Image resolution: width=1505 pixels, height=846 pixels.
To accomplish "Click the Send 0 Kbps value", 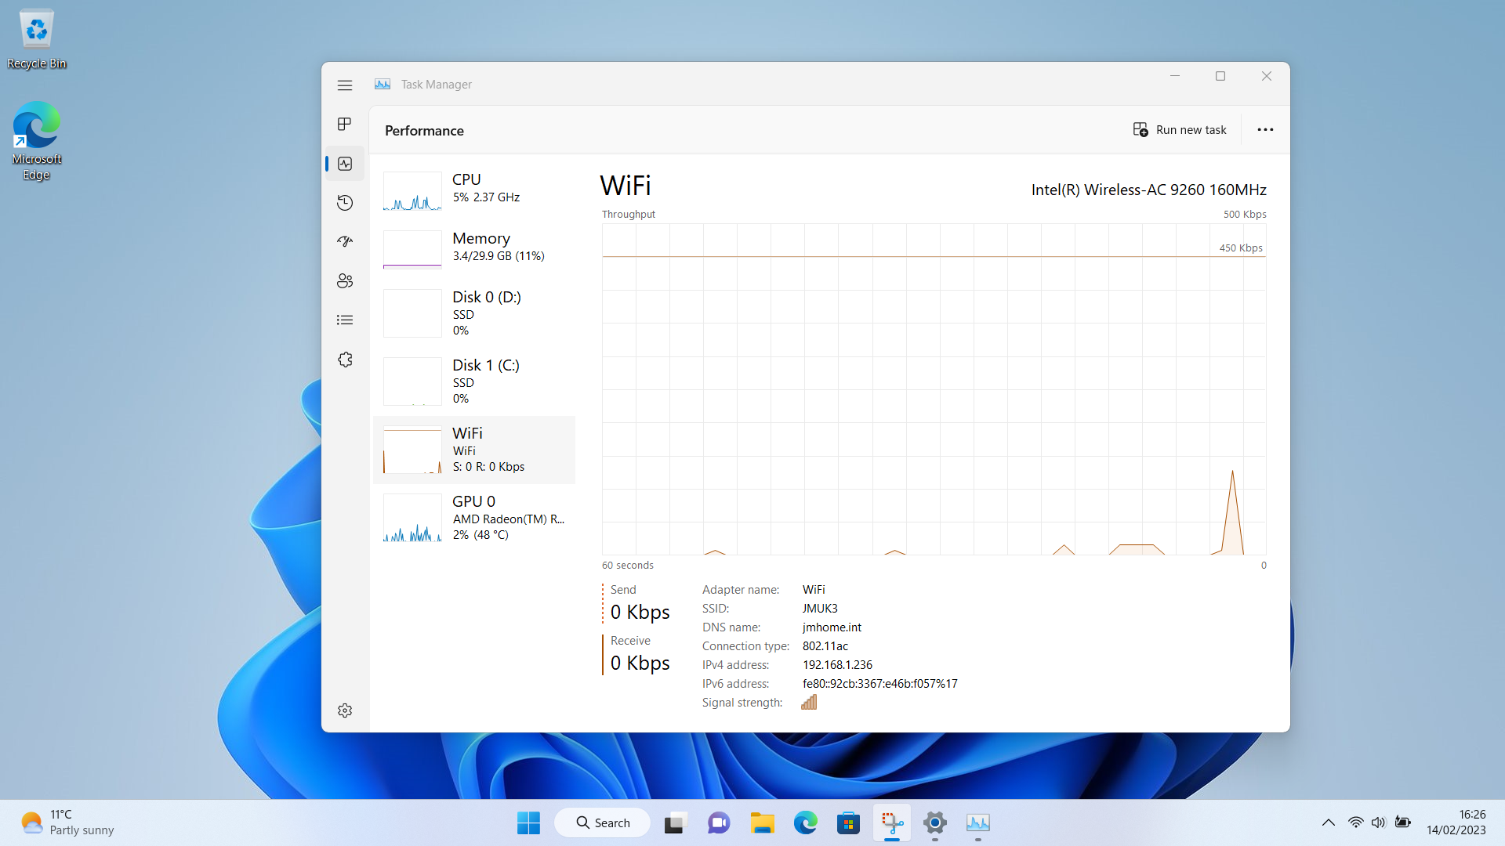I will (x=640, y=612).
